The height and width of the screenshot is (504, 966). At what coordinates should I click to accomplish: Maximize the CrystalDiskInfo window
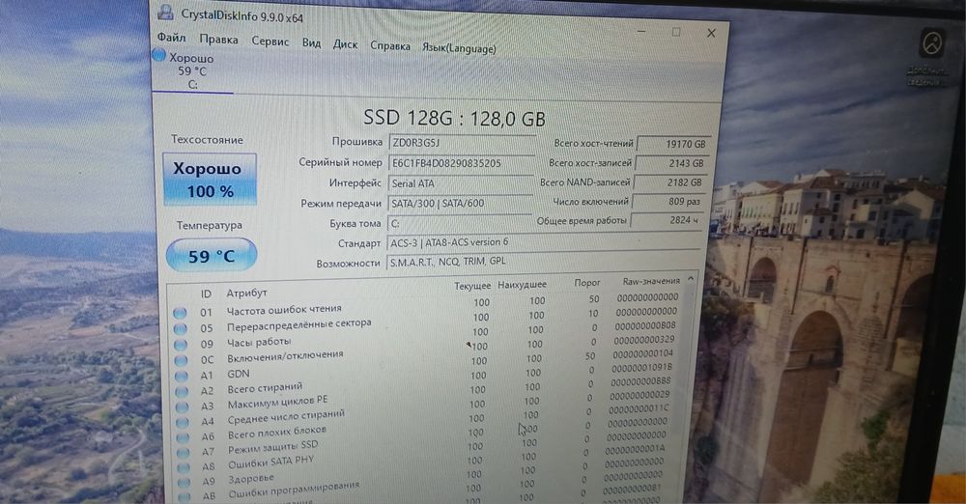pos(676,32)
